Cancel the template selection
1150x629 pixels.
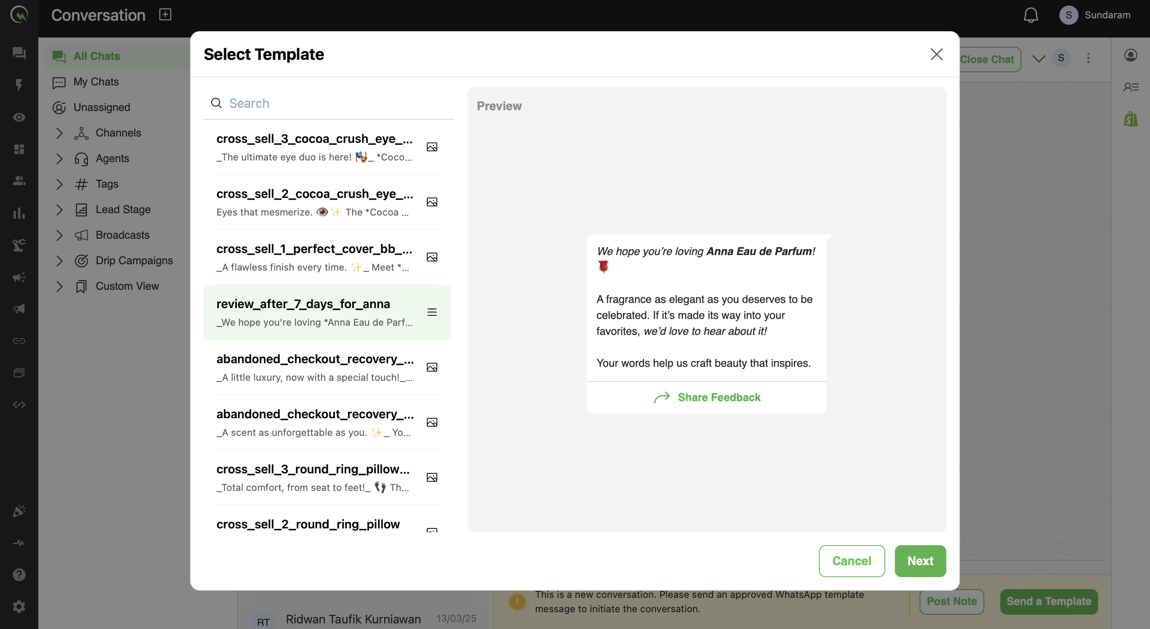[851, 561]
